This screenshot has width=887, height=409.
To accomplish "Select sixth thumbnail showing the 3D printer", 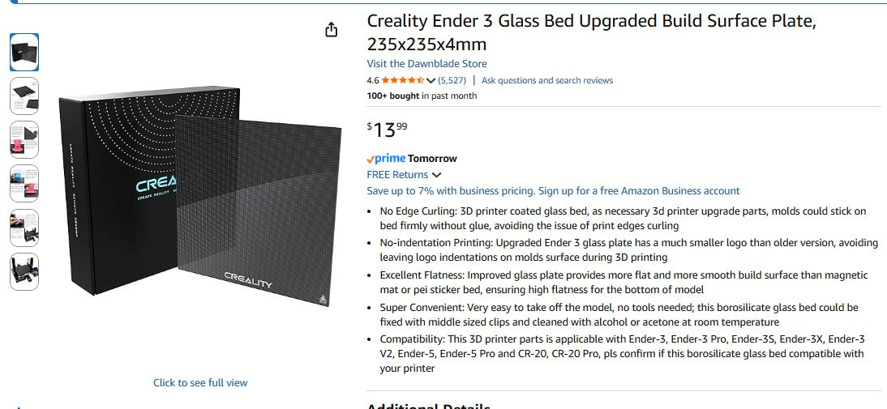I will pos(24,271).
